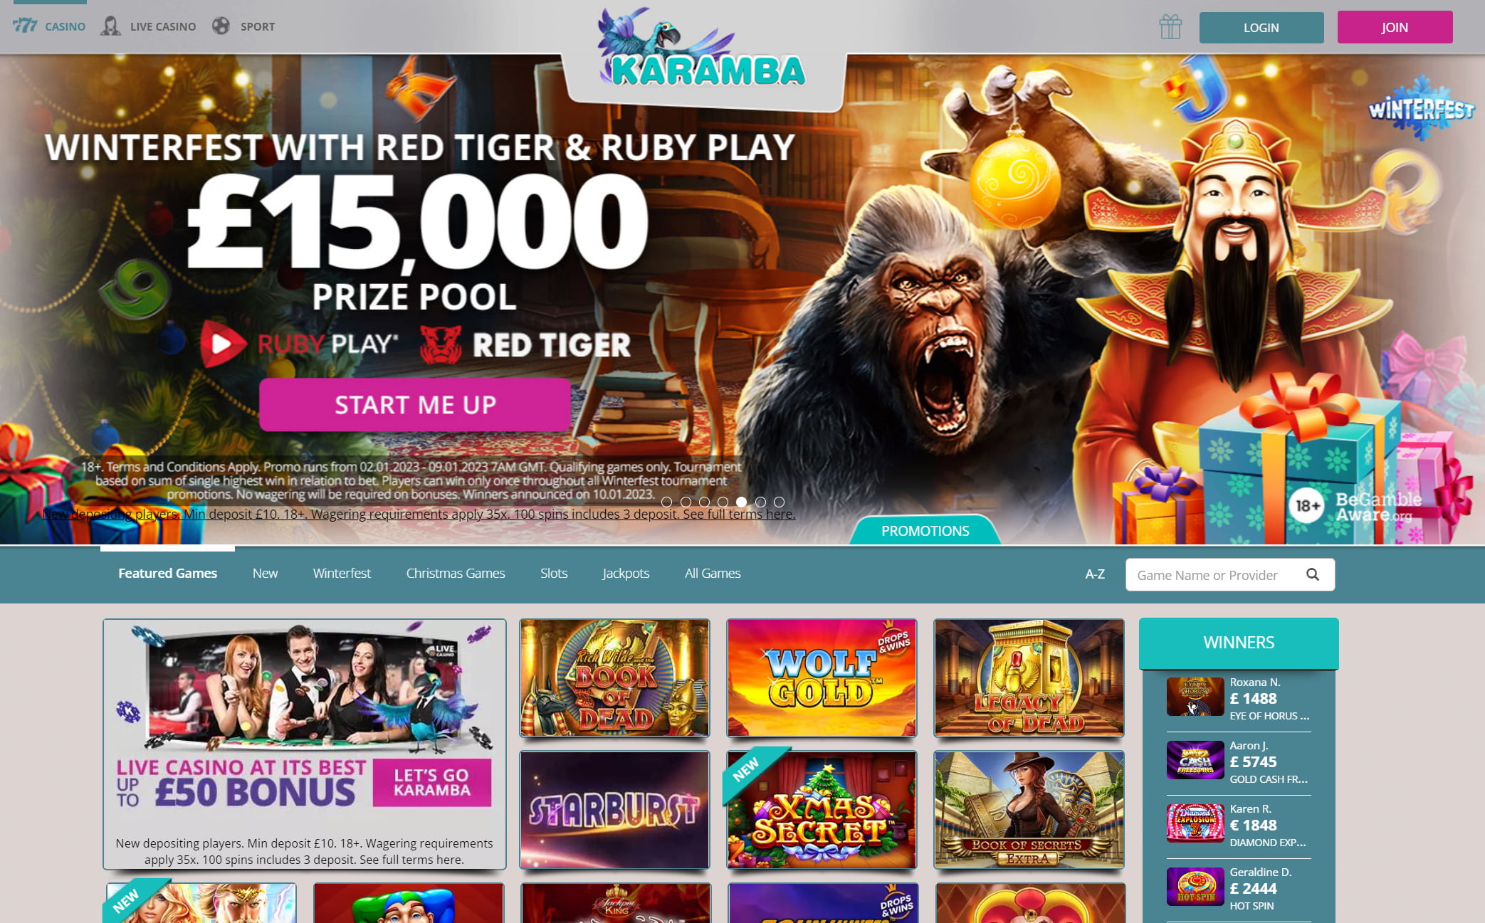Screen dimensions: 1485x923
Task: Select the first carousel slide dot
Action: (666, 502)
